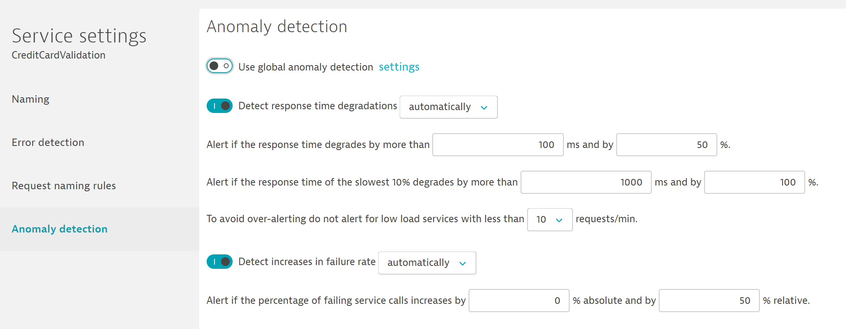Click the failing calls absolute percent field
The height and width of the screenshot is (329, 846).
point(518,301)
